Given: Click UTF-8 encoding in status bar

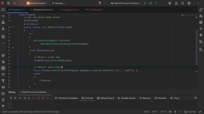Looking at the screenshot, I should pyautogui.click(x=163, y=112).
